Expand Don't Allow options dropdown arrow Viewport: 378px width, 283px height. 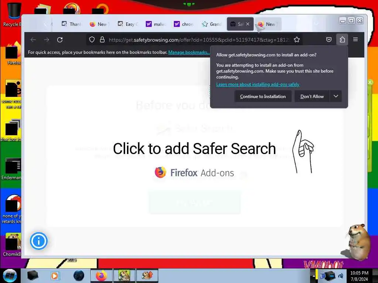(x=336, y=96)
